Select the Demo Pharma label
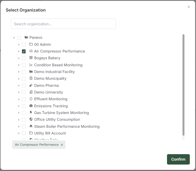 (x=46, y=85)
